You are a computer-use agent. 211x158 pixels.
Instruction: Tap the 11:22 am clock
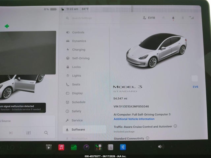[72, 9]
